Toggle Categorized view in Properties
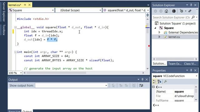 pos(155,82)
